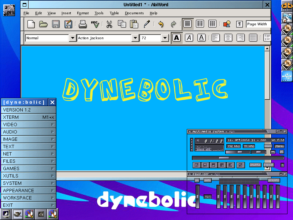Toggle shuffle in media player

pyautogui.click(x=255, y=165)
